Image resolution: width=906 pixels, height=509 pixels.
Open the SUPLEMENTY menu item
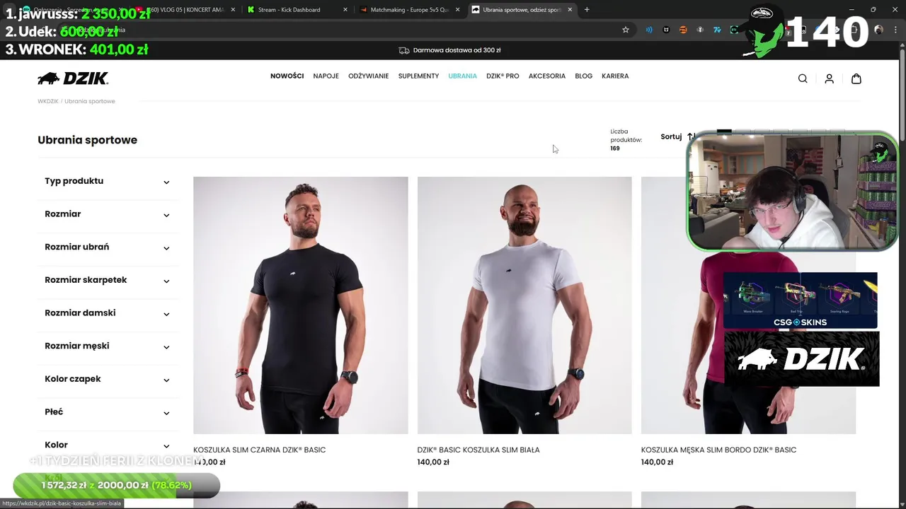418,76
